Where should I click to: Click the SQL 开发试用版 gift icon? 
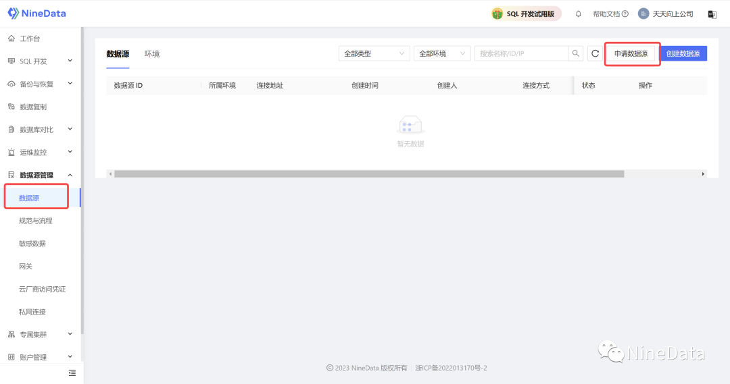(497, 14)
